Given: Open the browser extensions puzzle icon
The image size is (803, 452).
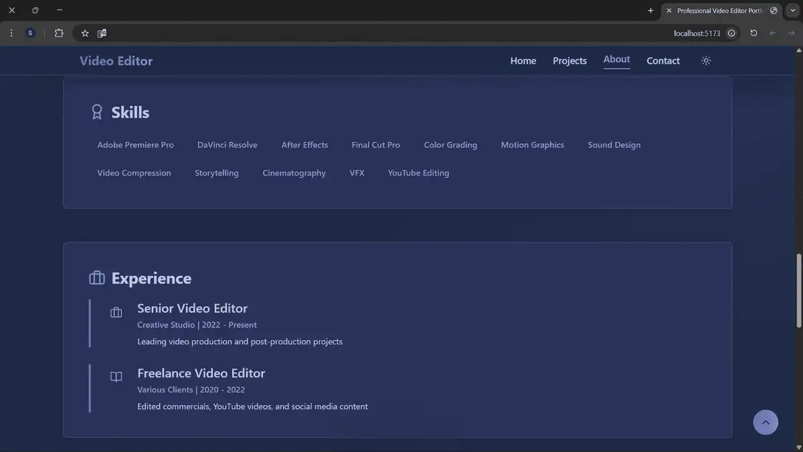Looking at the screenshot, I should 59,33.
